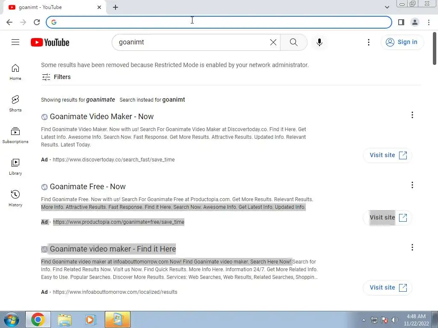438x328 pixels.
Task: Open the Filters options
Action: pos(56,77)
